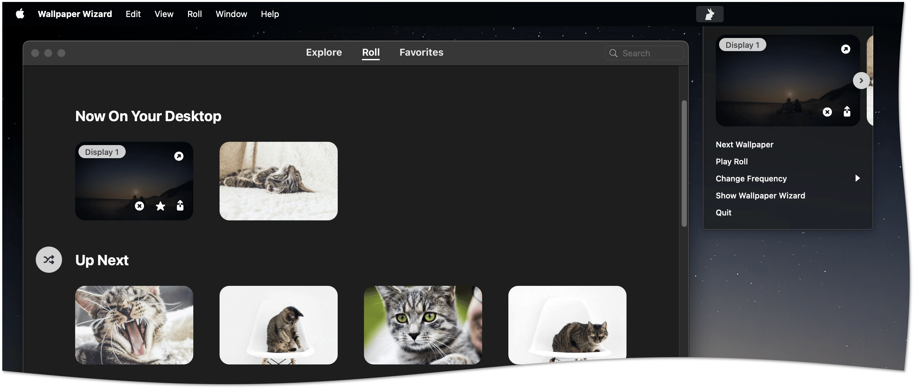The height and width of the screenshot is (389, 914).
Task: Click the arrow icon on the popup Display 1 preview
Action: (845, 49)
